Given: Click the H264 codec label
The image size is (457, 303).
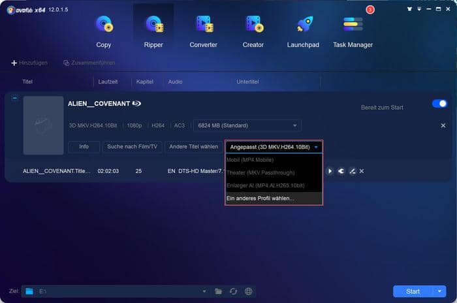Looking at the screenshot, I should (158, 125).
